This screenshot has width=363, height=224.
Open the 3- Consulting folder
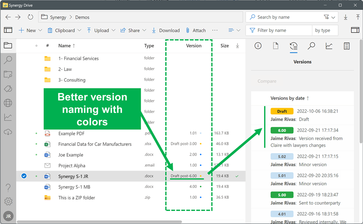pyautogui.click(x=72, y=80)
